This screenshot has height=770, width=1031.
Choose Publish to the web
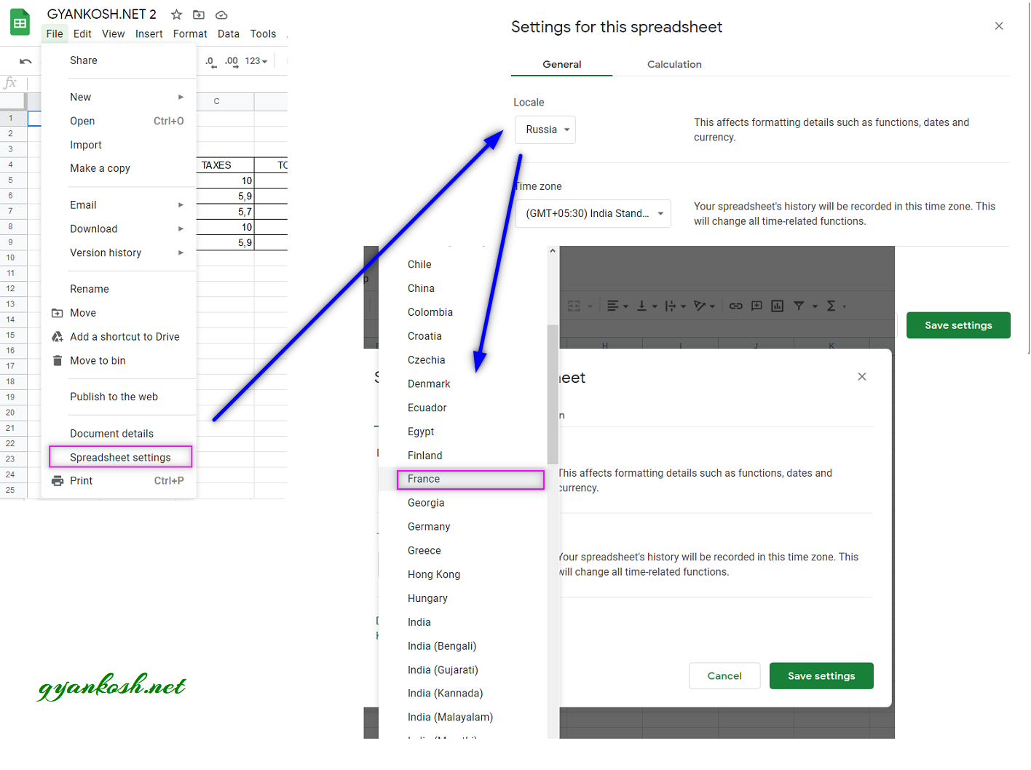119,397
